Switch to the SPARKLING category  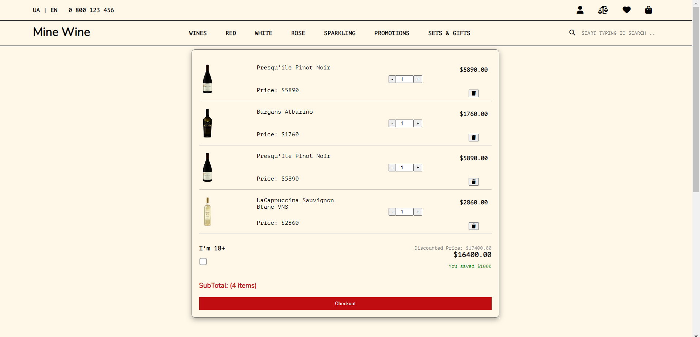(x=340, y=33)
